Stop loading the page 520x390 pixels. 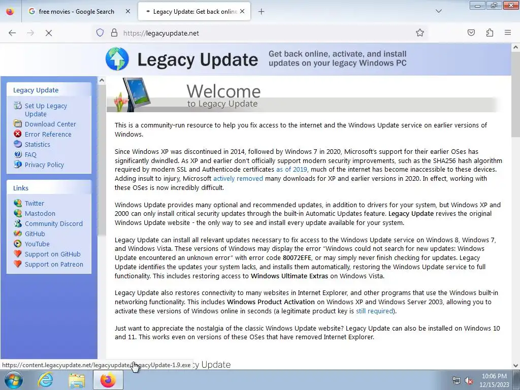click(x=49, y=33)
